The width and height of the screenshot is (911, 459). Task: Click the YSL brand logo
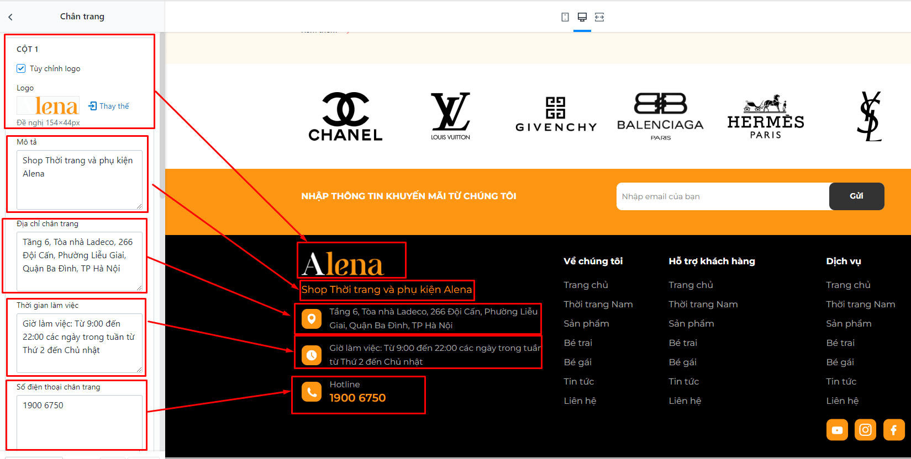[x=870, y=116]
